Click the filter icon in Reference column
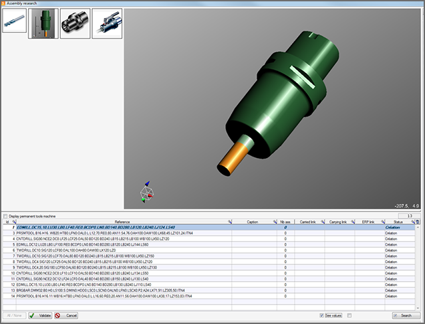425x324 pixels. (231, 222)
